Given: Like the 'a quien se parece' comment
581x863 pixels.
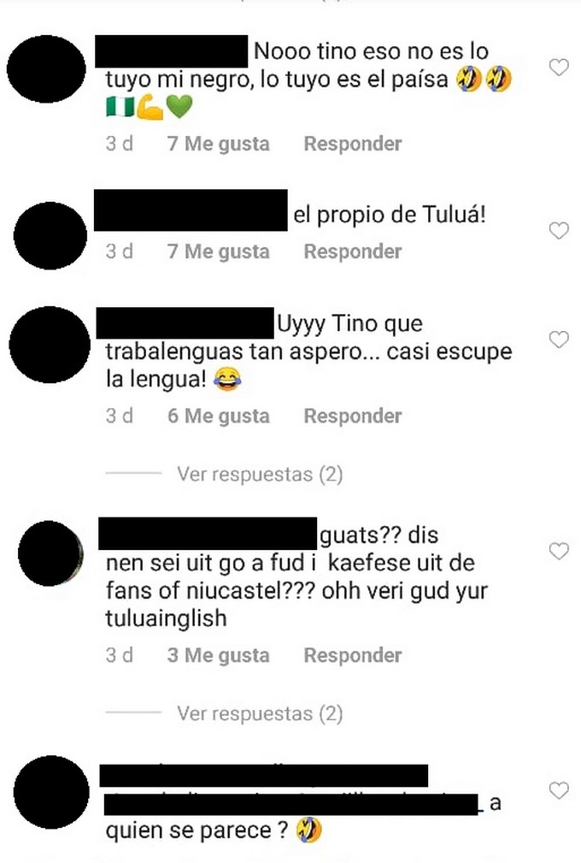Looking at the screenshot, I should [x=559, y=790].
